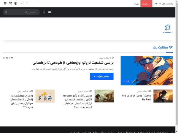Click the انیمه category tag on Naruto image

click(126, 82)
